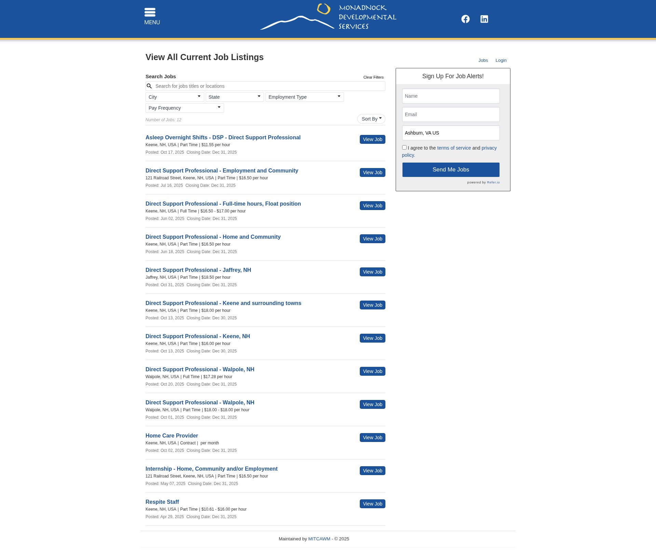View Job for Home and Community position
The width and height of the screenshot is (656, 554).
coord(372,239)
